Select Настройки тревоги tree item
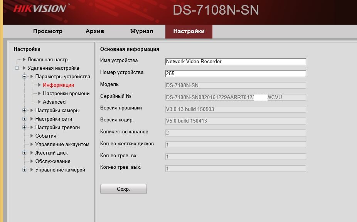Screen dimensions: 357x222 pyautogui.click(x=57, y=127)
